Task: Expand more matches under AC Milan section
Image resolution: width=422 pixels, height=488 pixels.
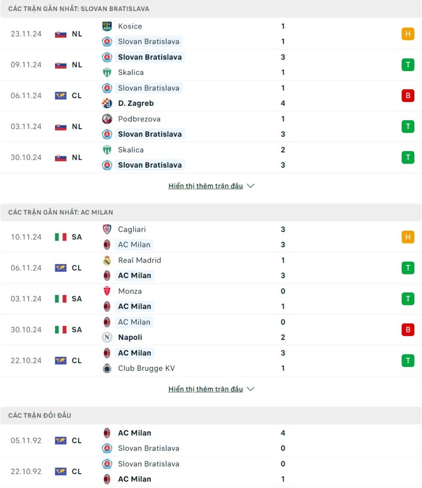Action: coord(211,389)
